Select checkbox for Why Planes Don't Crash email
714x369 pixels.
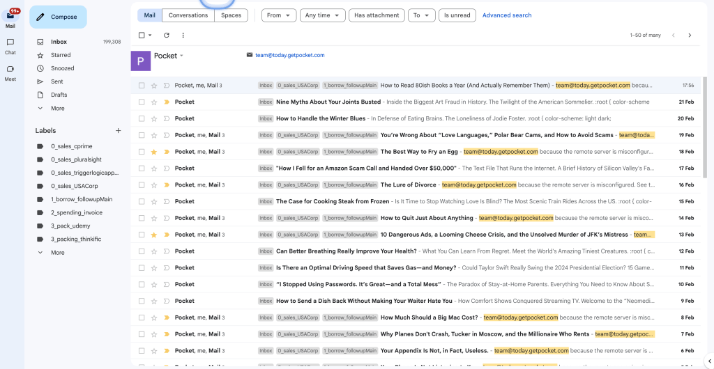coord(142,334)
